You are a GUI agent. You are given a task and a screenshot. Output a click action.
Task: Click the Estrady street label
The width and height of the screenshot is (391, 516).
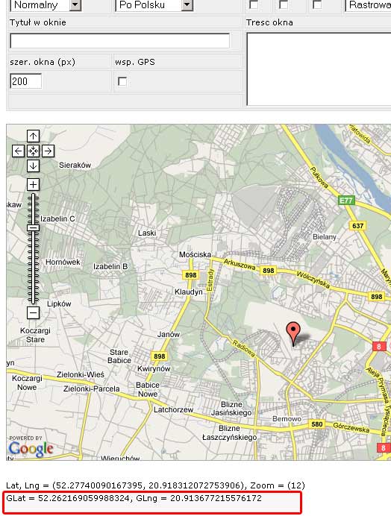tap(210, 280)
